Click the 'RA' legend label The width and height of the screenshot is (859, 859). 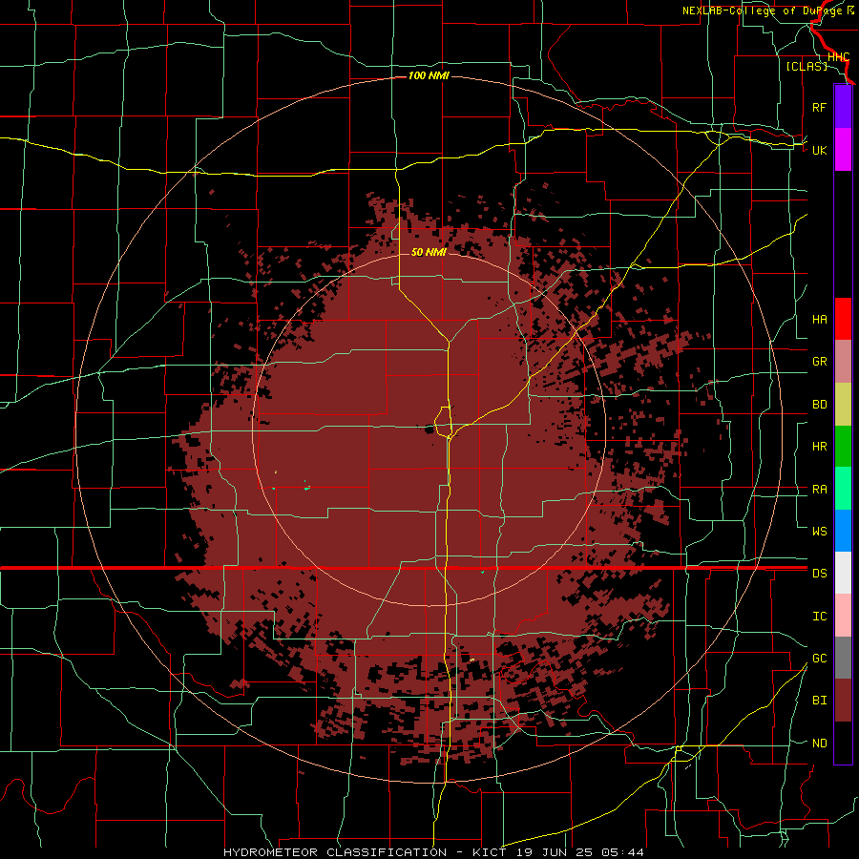[819, 490]
